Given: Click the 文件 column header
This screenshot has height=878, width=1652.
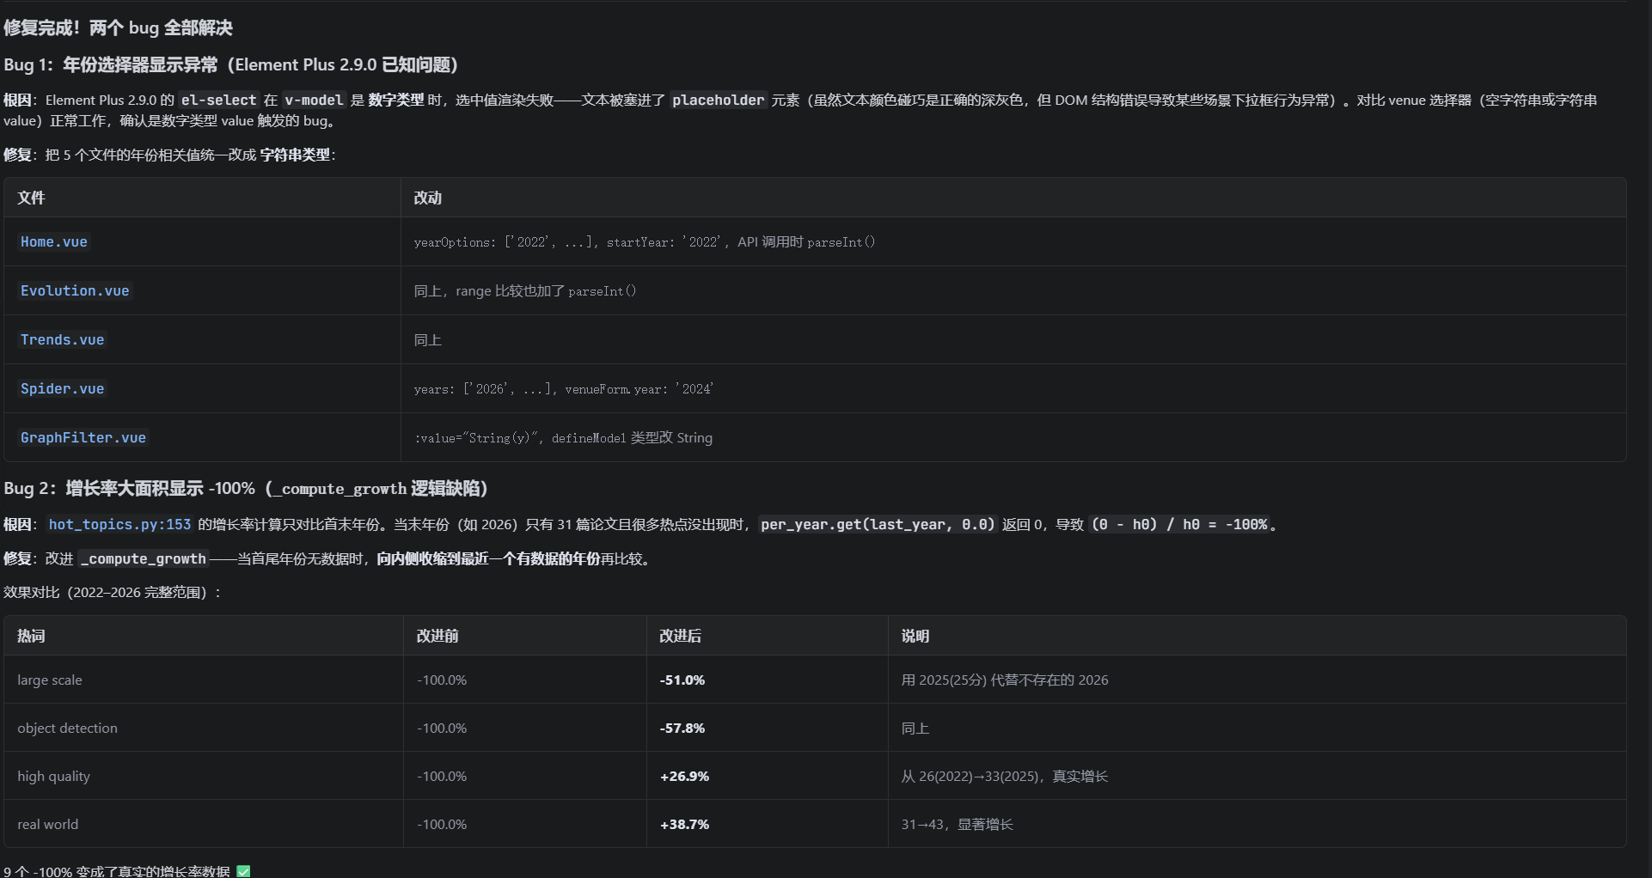Looking at the screenshot, I should 31,198.
